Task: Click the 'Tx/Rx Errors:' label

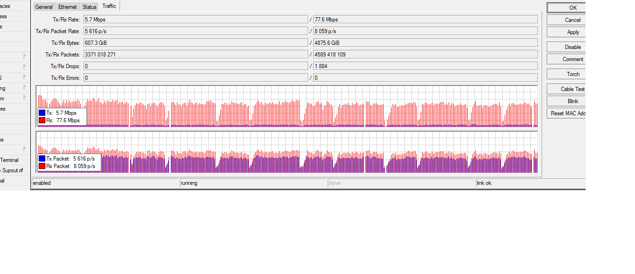Action: pyautogui.click(x=65, y=78)
